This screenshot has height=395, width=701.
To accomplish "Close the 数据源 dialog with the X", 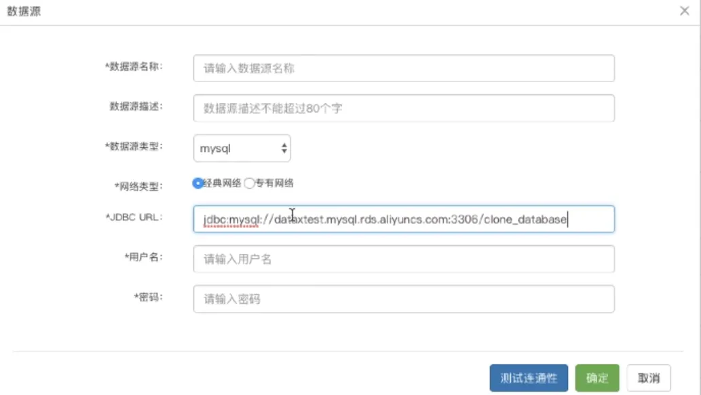I will click(x=684, y=12).
